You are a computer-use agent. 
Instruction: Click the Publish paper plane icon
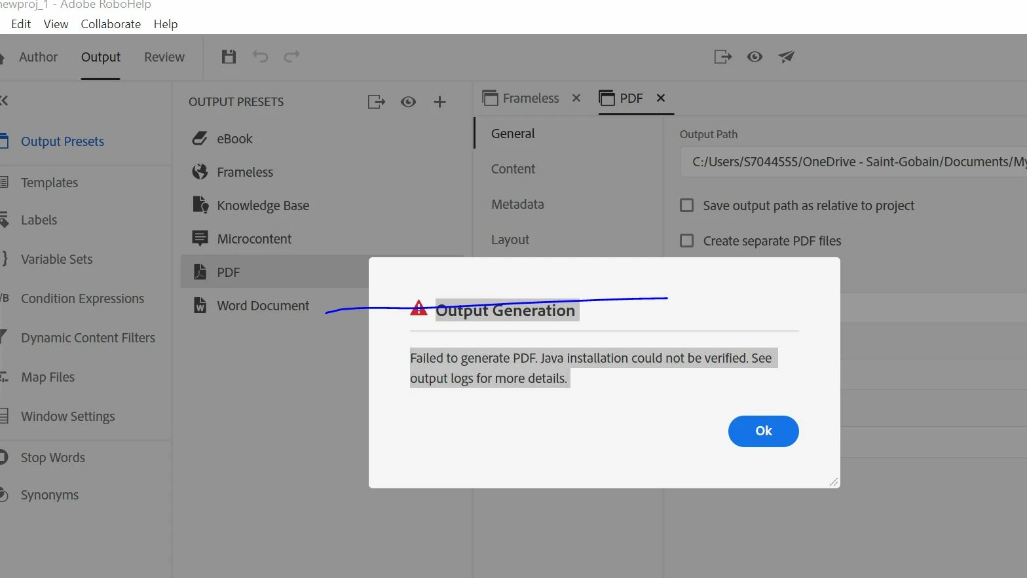[x=786, y=57]
